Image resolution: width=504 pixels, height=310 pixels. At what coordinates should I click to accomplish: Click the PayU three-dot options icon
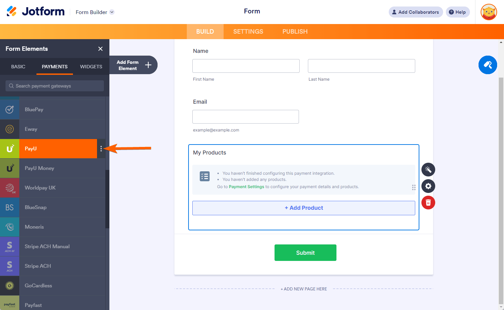tap(101, 149)
